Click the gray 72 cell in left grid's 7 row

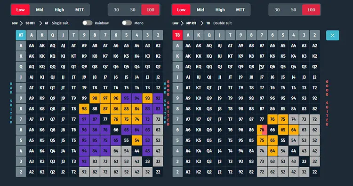(158, 119)
